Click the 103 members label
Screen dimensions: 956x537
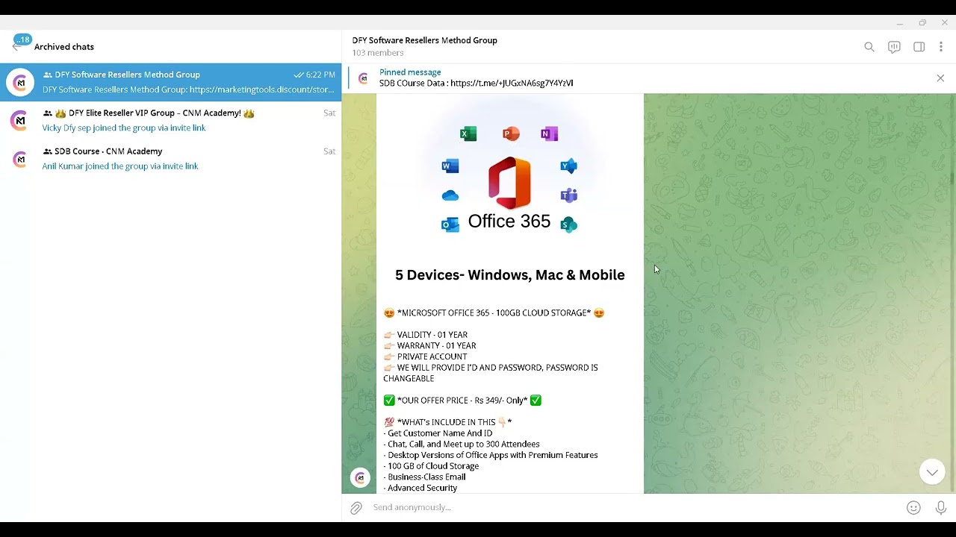(x=378, y=53)
